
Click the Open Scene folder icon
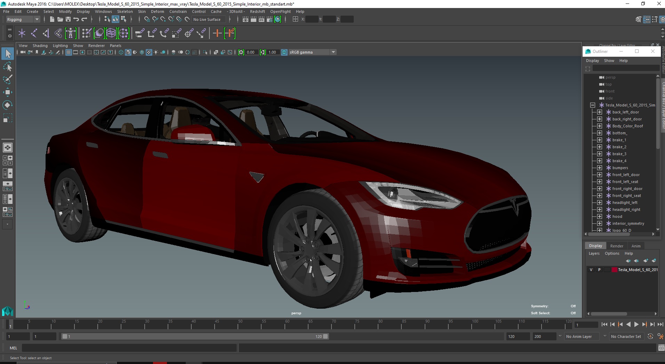tap(60, 19)
